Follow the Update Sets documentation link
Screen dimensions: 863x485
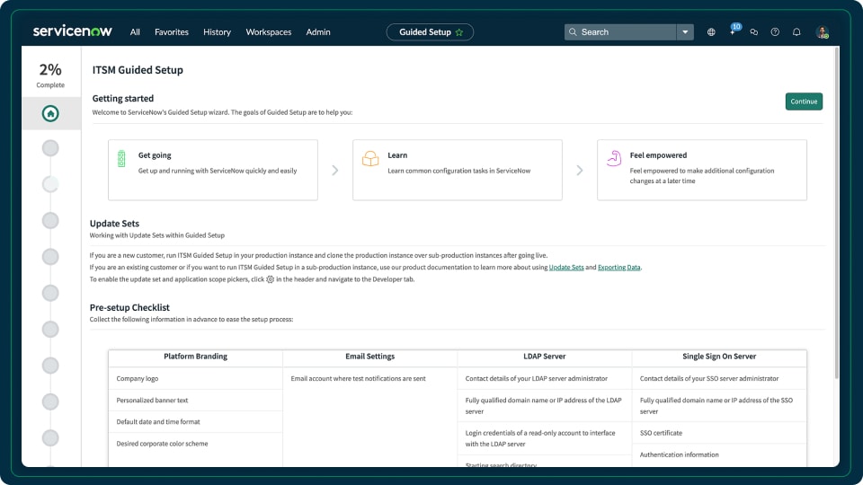tap(566, 268)
